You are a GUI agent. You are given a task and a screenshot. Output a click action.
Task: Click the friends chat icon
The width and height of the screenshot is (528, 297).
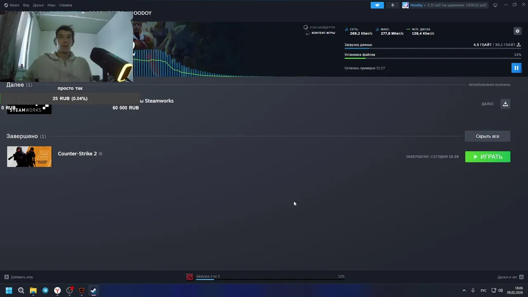click(x=521, y=277)
